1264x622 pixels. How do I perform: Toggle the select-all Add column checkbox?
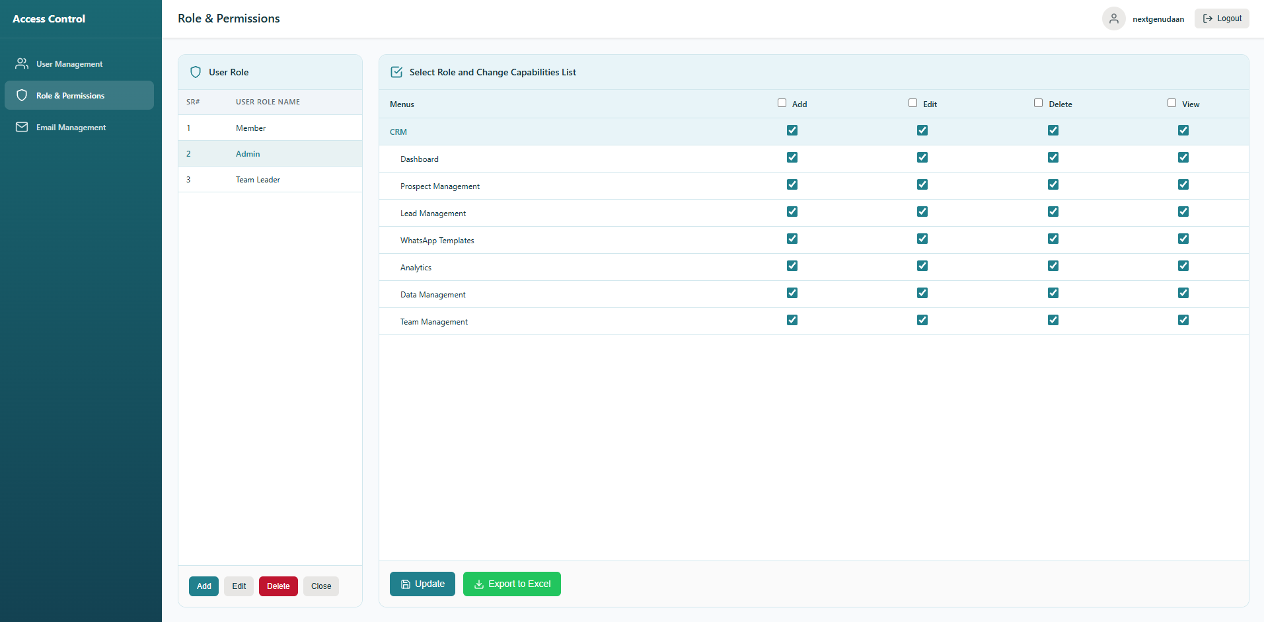(x=782, y=103)
